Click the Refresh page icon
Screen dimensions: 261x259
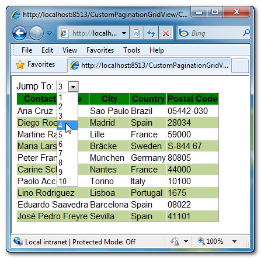click(x=151, y=33)
